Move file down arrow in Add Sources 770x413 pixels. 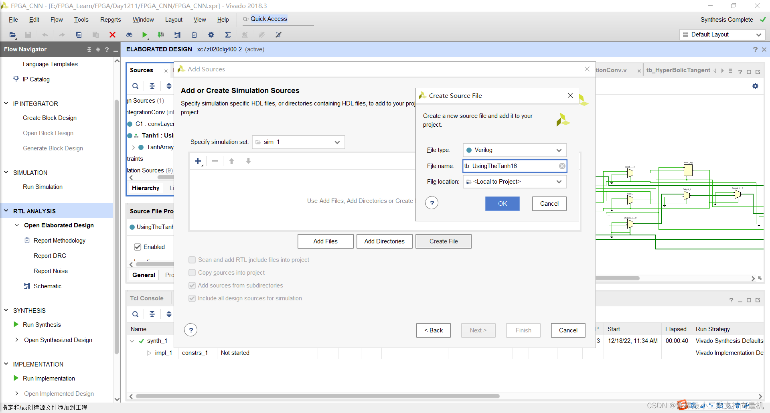coord(248,161)
